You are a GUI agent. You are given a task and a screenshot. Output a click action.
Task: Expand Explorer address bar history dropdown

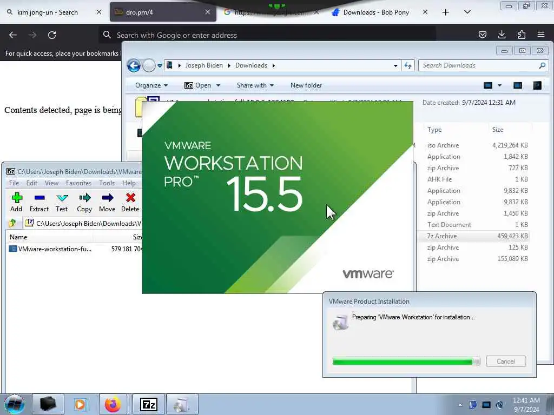tap(395, 65)
